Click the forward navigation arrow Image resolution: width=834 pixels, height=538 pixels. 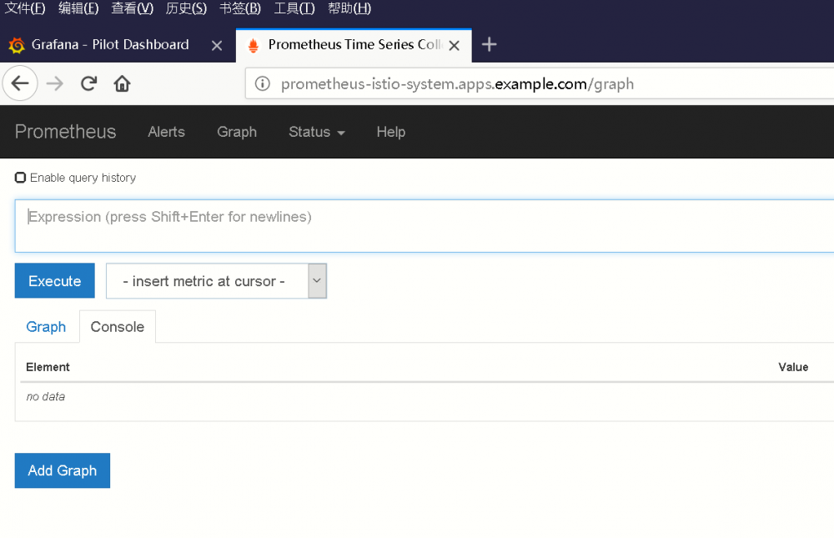point(53,83)
